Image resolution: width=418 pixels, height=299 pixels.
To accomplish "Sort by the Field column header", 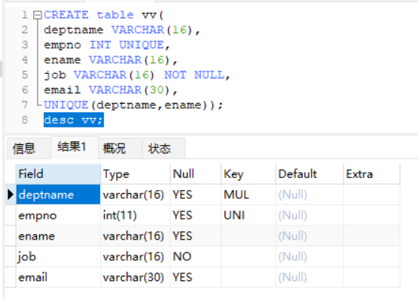I will click(x=58, y=174).
